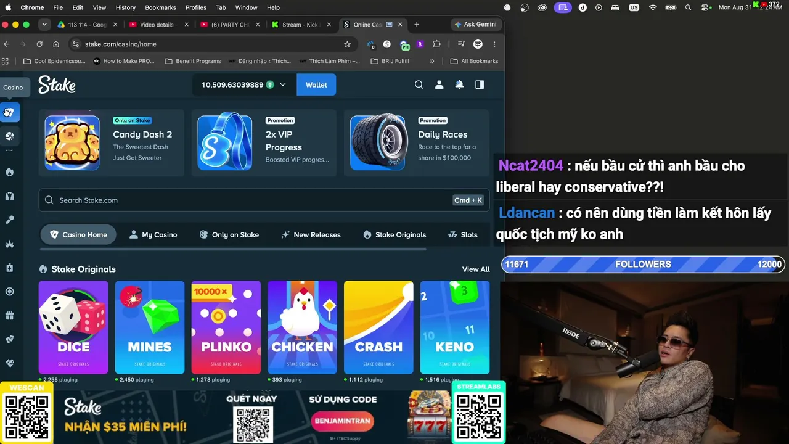
Task: Open the Profiles menu
Action: [196, 7]
